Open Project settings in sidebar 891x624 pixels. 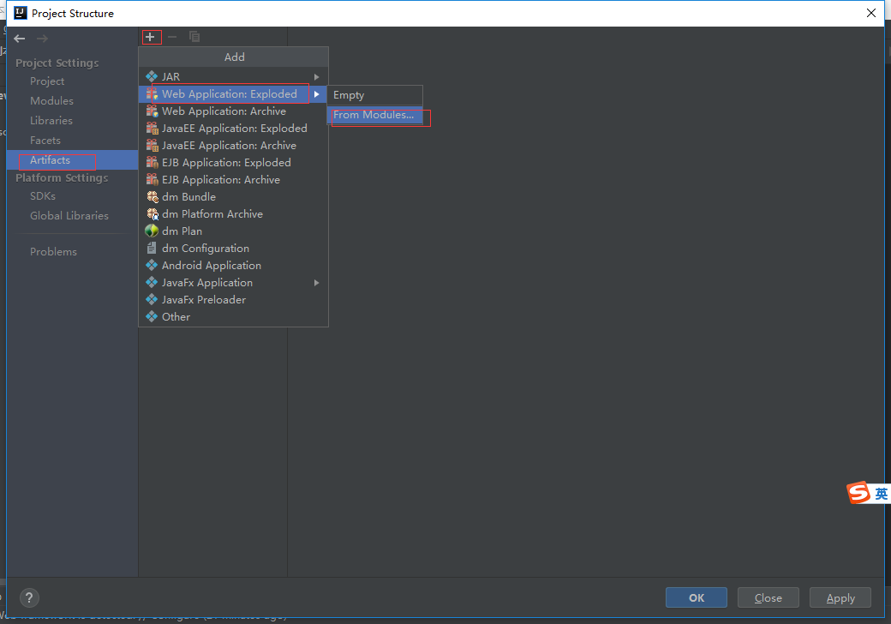(x=47, y=81)
